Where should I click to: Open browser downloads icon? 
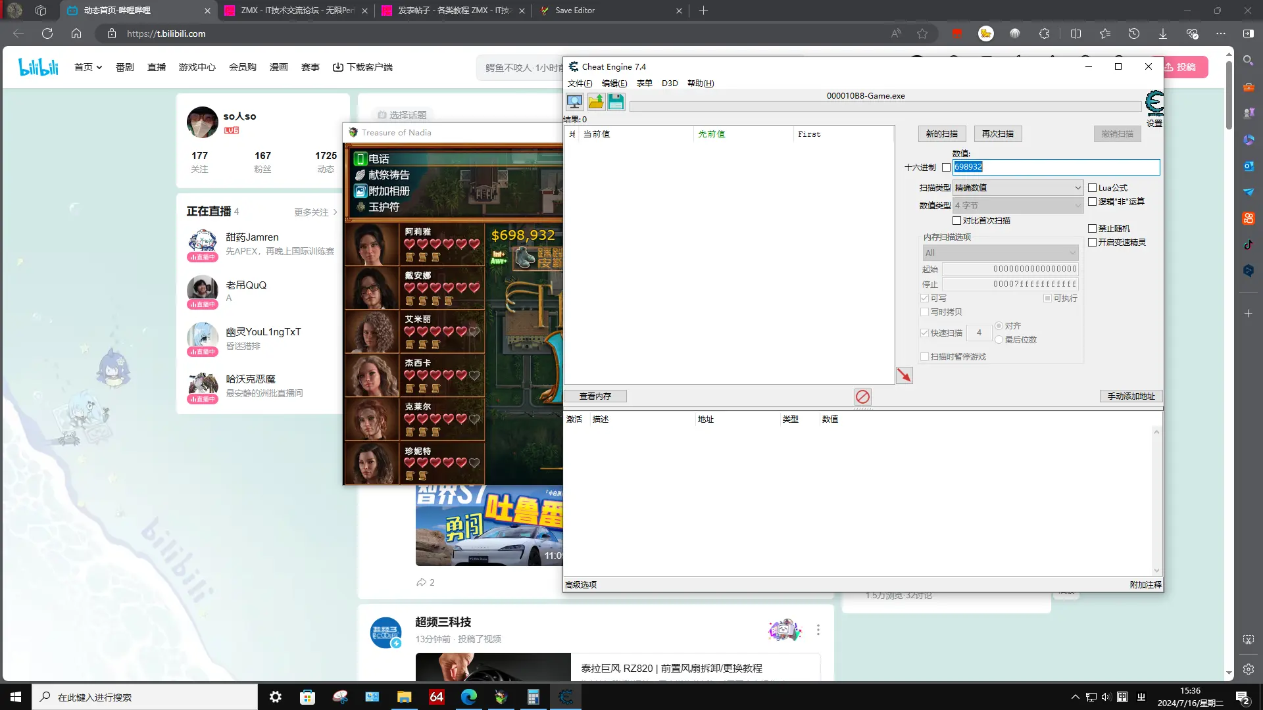pos(1163,34)
